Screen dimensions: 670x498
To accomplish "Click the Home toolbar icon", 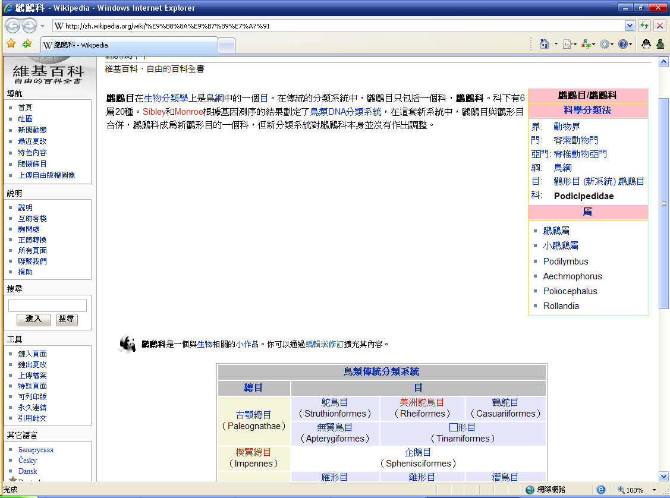I will pos(544,44).
